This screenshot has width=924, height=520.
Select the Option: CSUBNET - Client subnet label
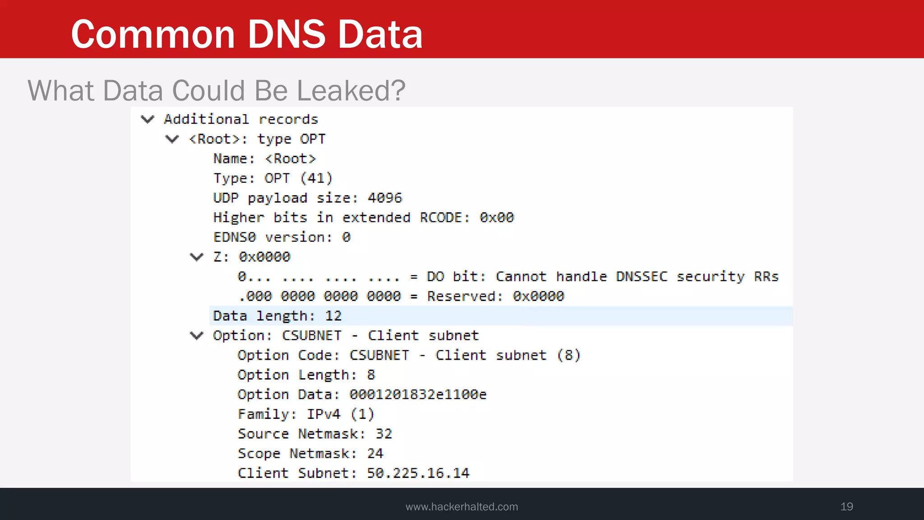[346, 335]
